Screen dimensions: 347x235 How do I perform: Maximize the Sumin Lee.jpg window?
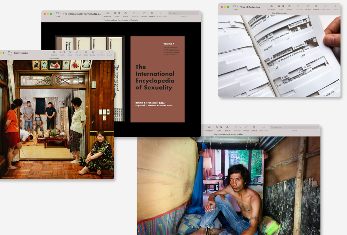(4, 53)
